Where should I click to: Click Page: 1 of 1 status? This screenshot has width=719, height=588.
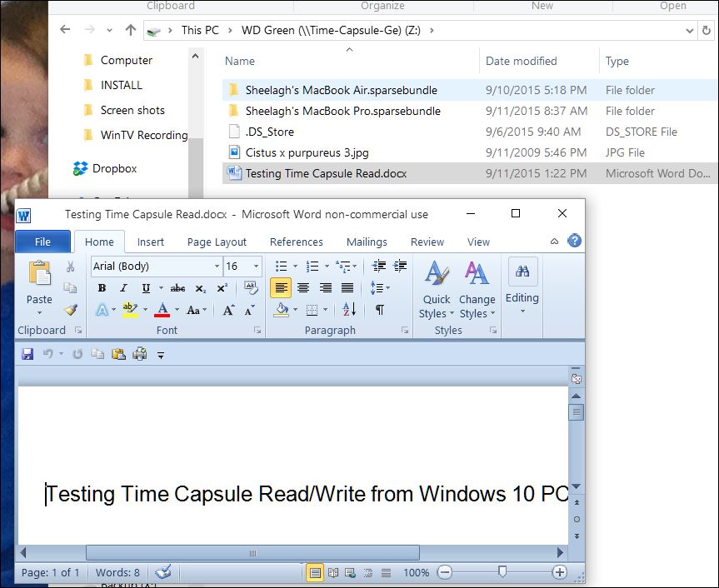[x=50, y=572]
